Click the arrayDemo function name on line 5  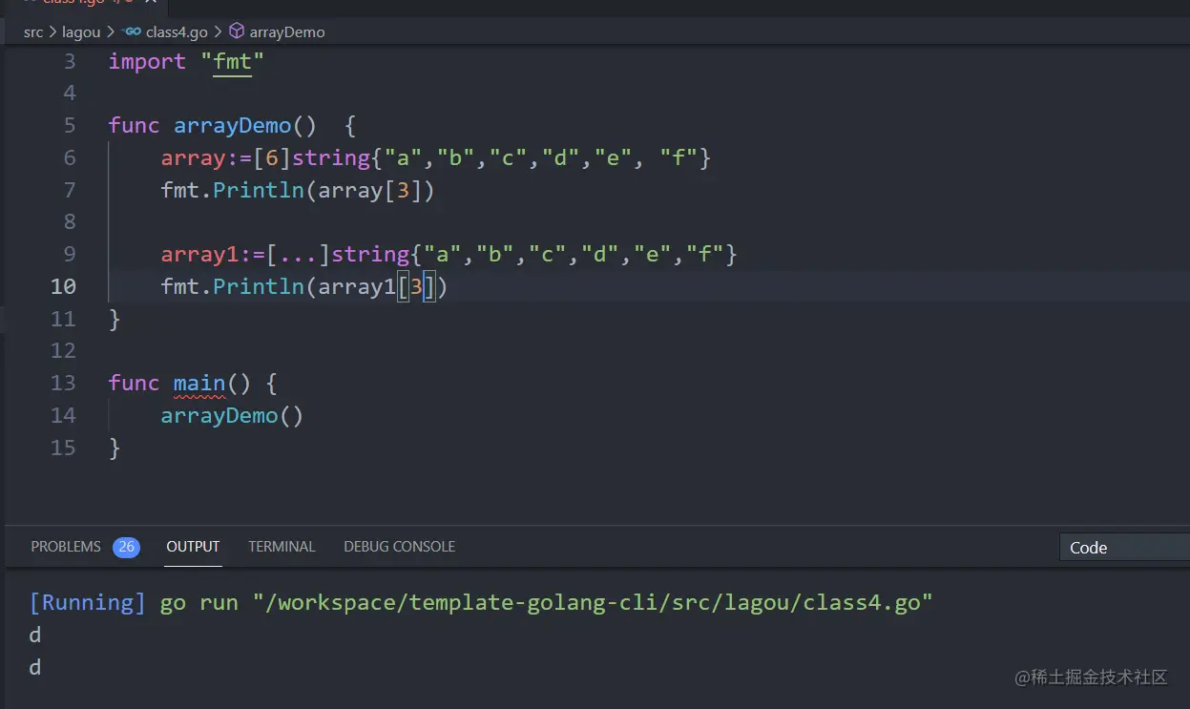232,126
